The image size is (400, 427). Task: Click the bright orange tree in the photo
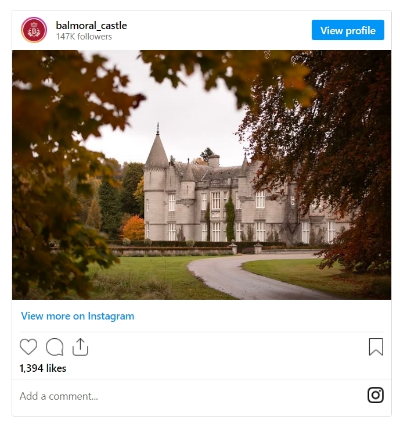[134, 227]
